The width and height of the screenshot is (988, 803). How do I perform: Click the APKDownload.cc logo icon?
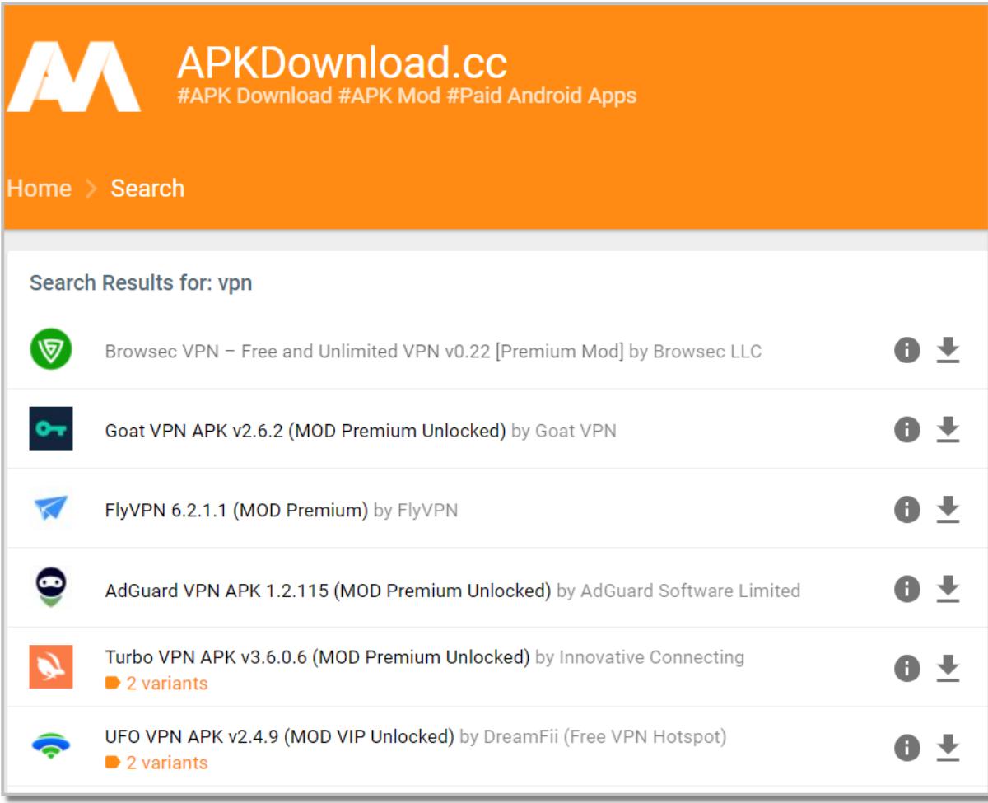point(72,77)
